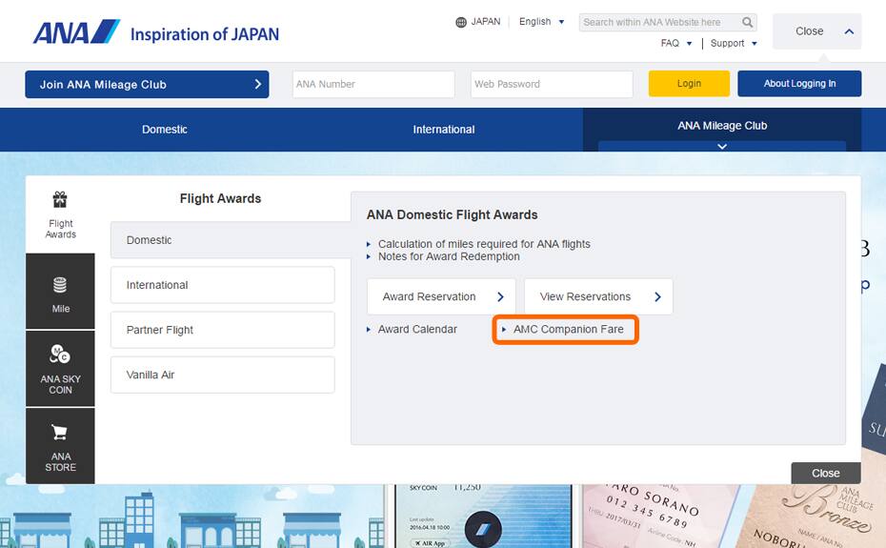Select International under Flight Awards
The height and width of the screenshot is (548, 886).
223,285
